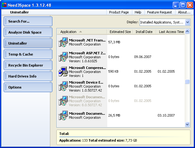
Task: Click the application list scrollbar thumb
Action: click(x=187, y=82)
